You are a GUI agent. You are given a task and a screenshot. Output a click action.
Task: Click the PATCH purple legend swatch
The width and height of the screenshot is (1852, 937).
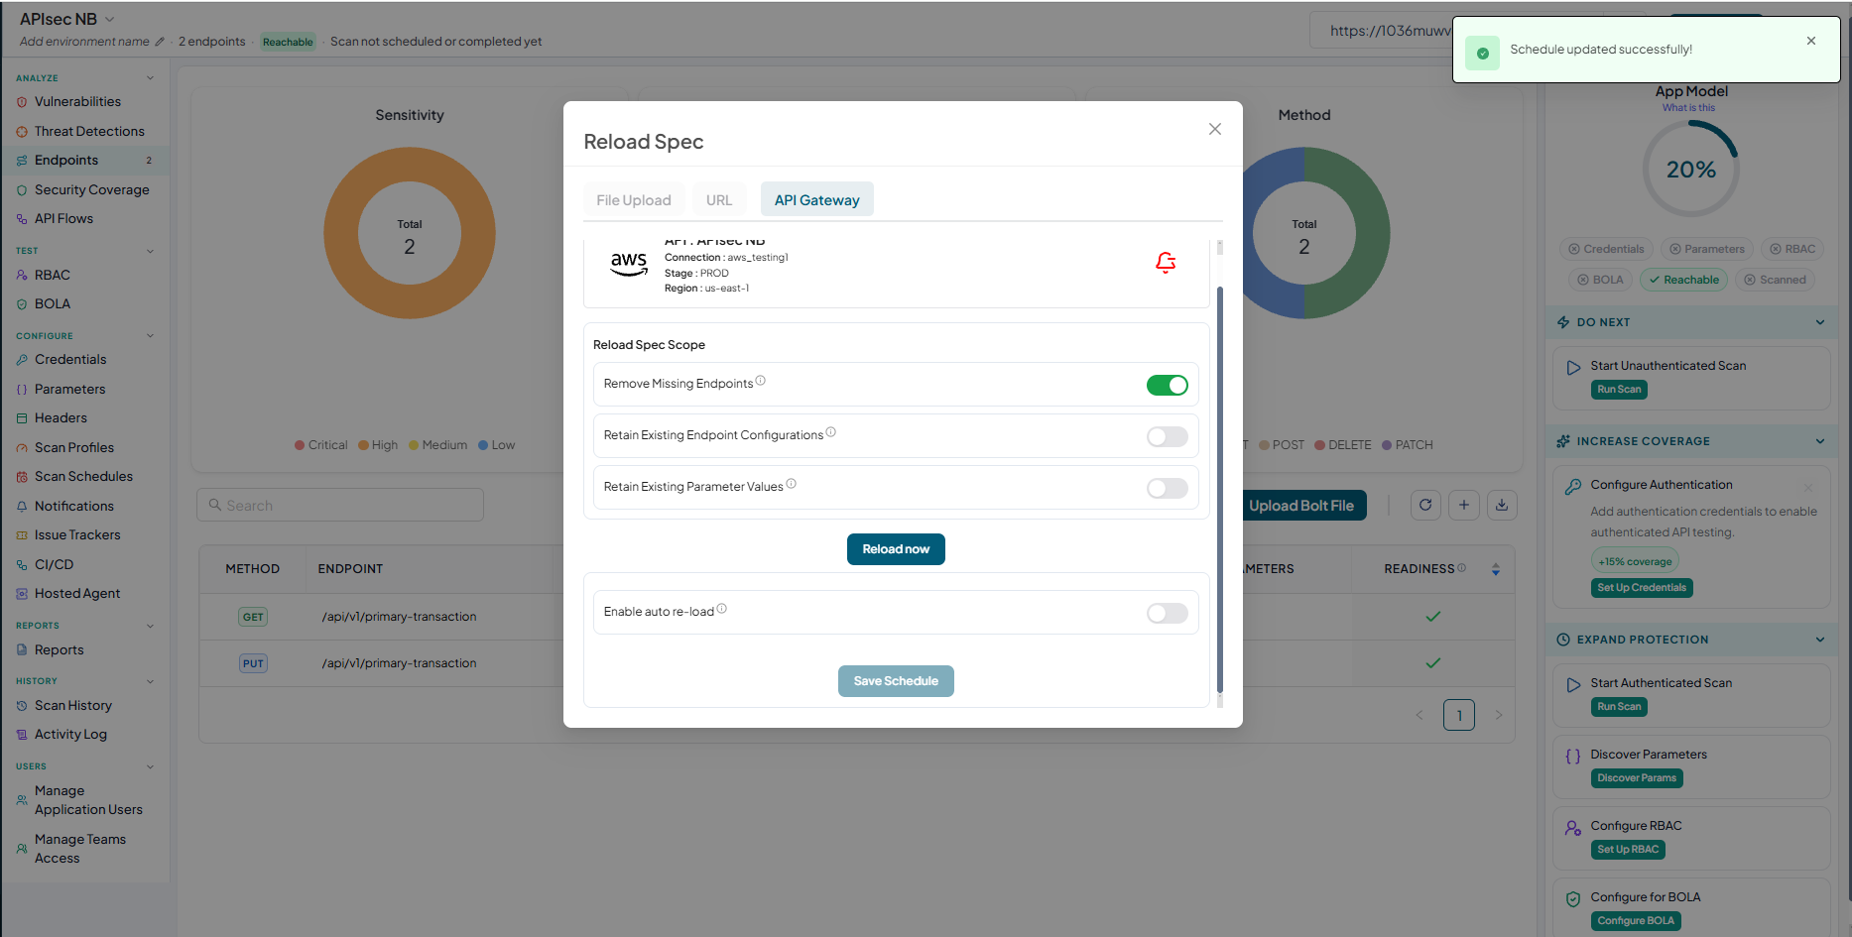pyautogui.click(x=1387, y=445)
